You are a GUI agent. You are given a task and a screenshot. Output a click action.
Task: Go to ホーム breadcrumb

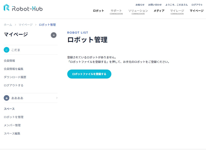pos(8,25)
